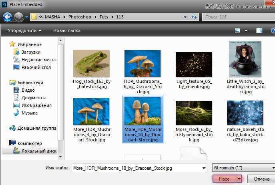This screenshot has height=185, width=275.
Task: Select Локальный диск in sidebar
Action: click(39, 151)
